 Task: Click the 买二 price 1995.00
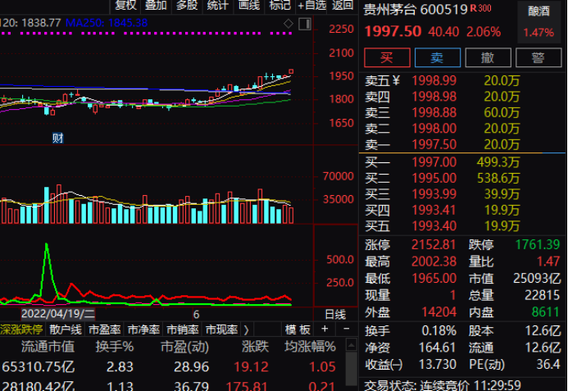coord(434,178)
